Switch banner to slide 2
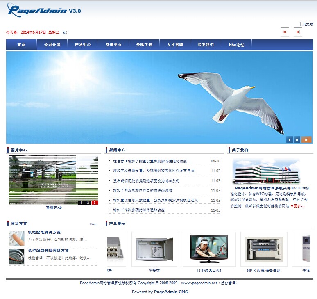 coord(297,139)
